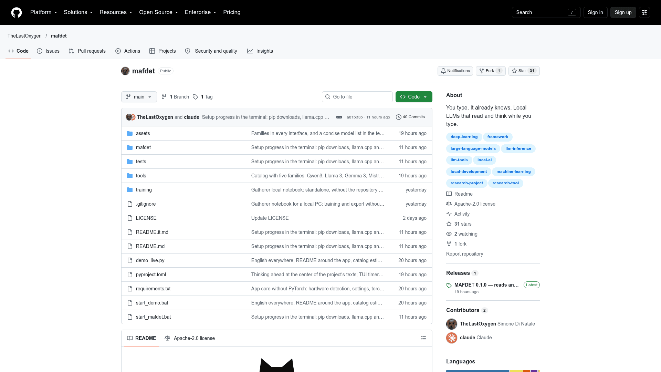Open the Insights tab
The width and height of the screenshot is (661, 372).
pos(260,51)
